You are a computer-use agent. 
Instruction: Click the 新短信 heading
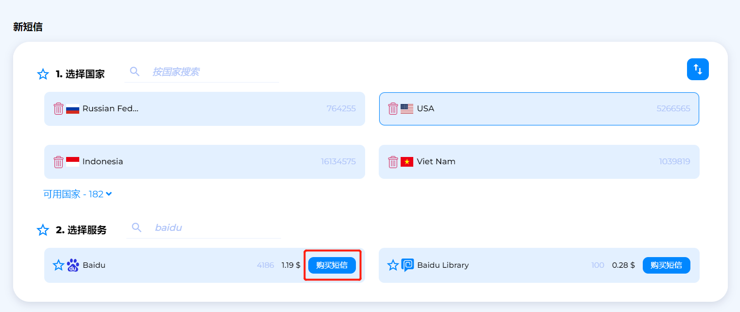click(28, 27)
